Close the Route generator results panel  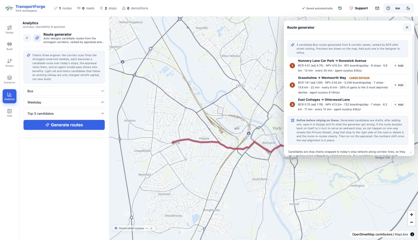click(x=407, y=27)
